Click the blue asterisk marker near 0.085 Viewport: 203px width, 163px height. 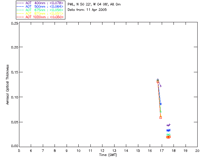point(161,104)
